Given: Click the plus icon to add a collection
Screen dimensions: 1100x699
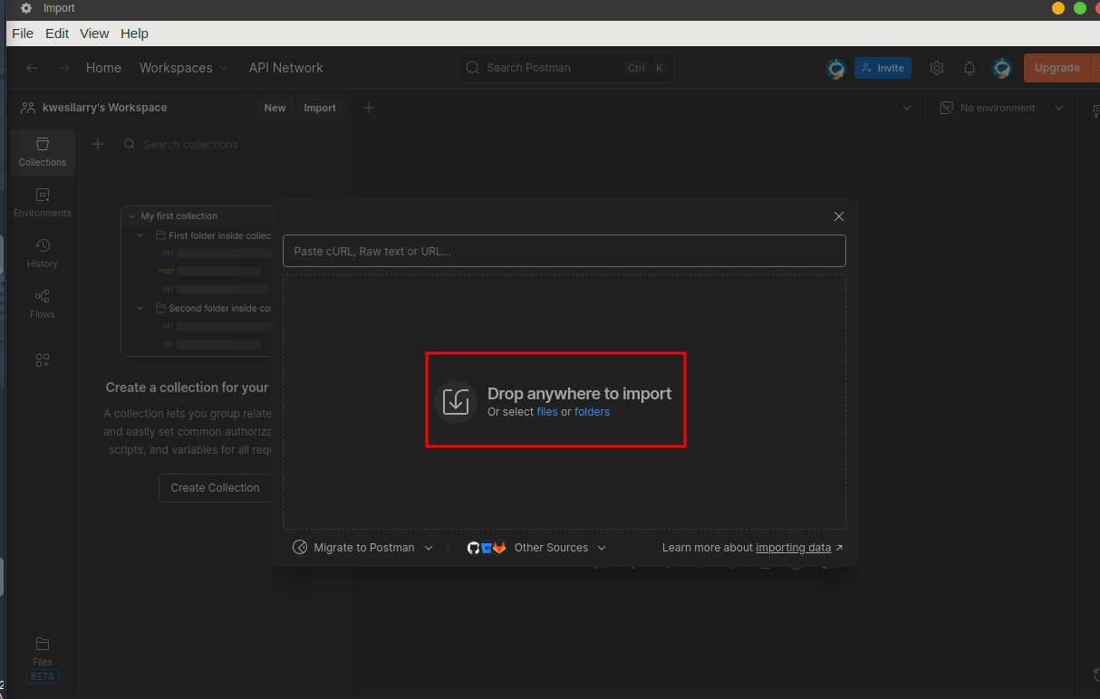Looking at the screenshot, I should pyautogui.click(x=97, y=143).
